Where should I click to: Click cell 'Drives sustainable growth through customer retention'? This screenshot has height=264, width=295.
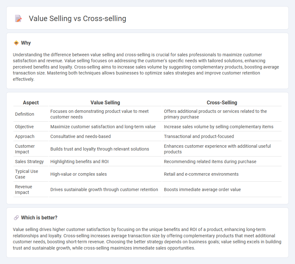105,190
